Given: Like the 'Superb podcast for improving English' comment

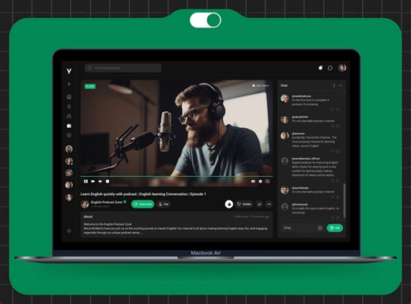Looking at the screenshot, I should tap(333, 181).
